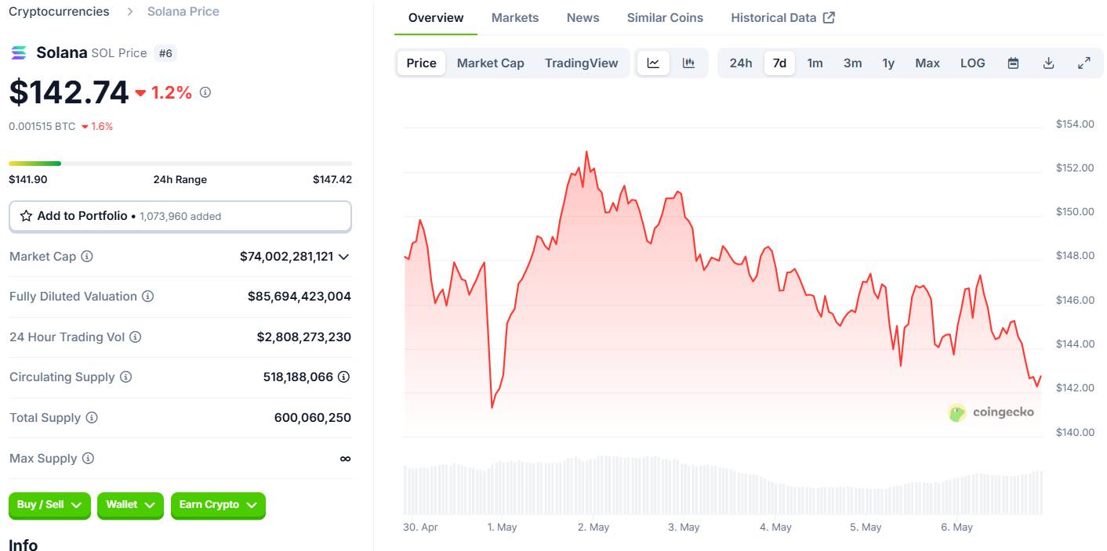The image size is (1107, 551).
Task: Click the Info section heading
Action: pos(24,544)
